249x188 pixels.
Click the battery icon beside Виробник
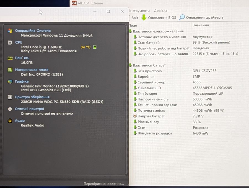point(135,77)
